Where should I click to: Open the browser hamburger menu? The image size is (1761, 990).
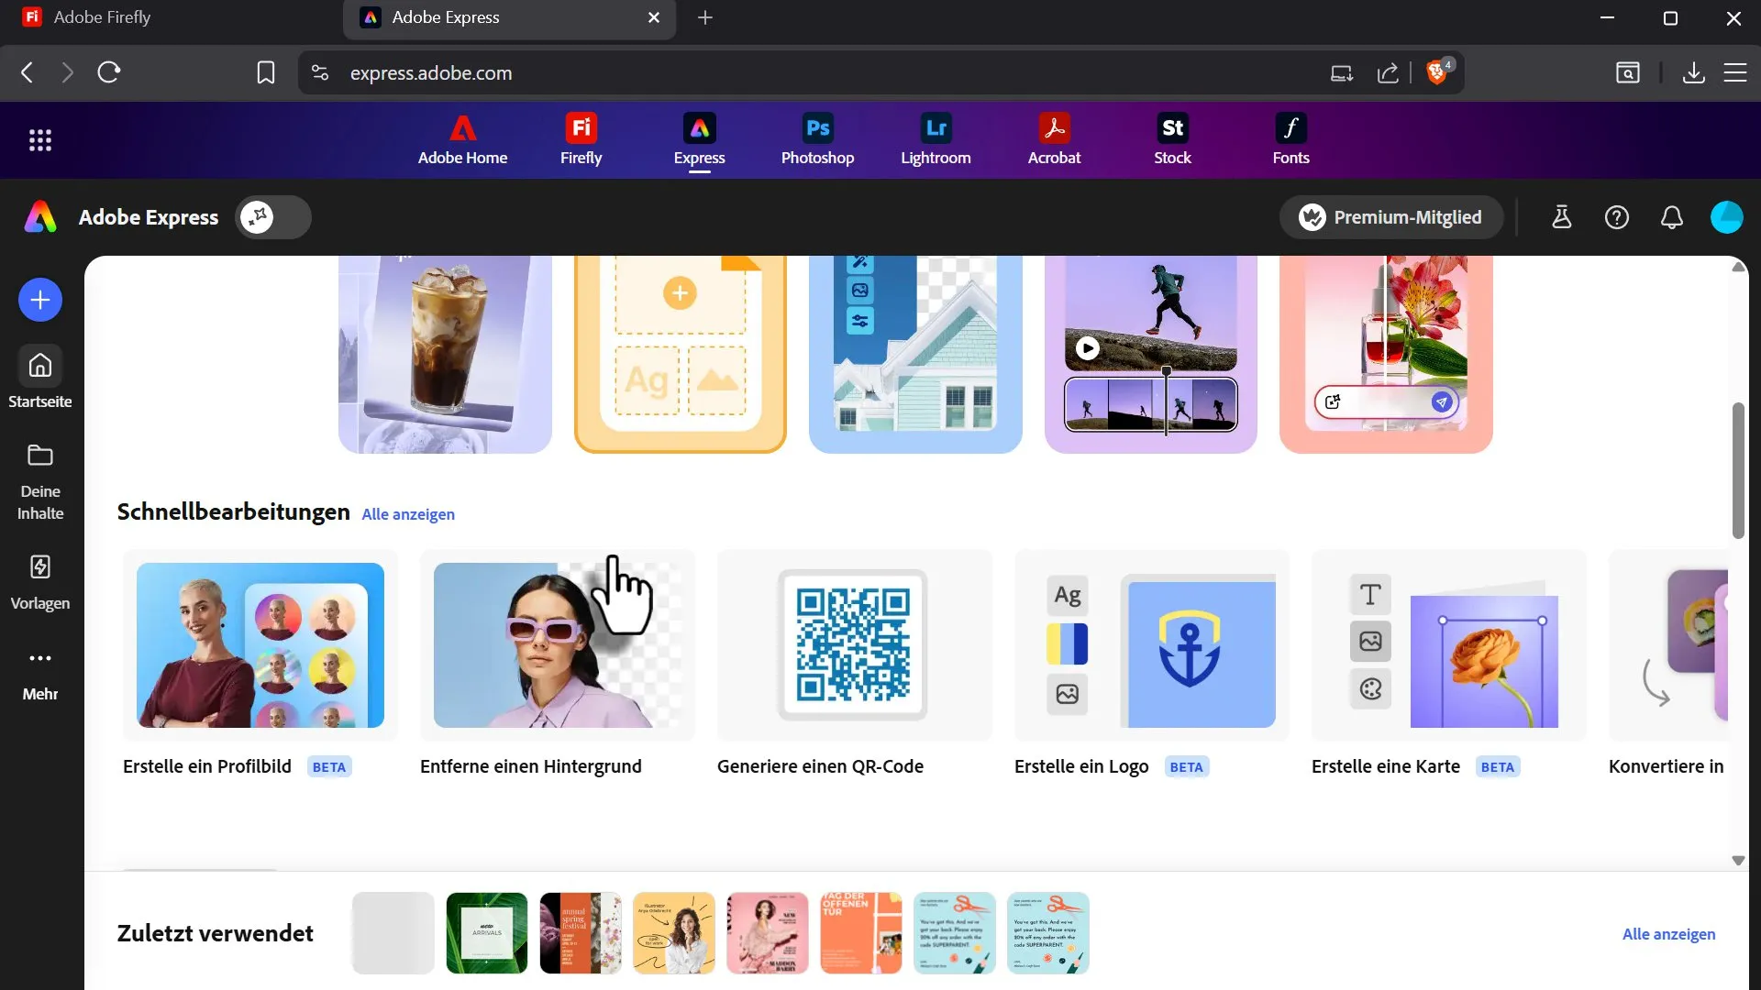(1734, 72)
